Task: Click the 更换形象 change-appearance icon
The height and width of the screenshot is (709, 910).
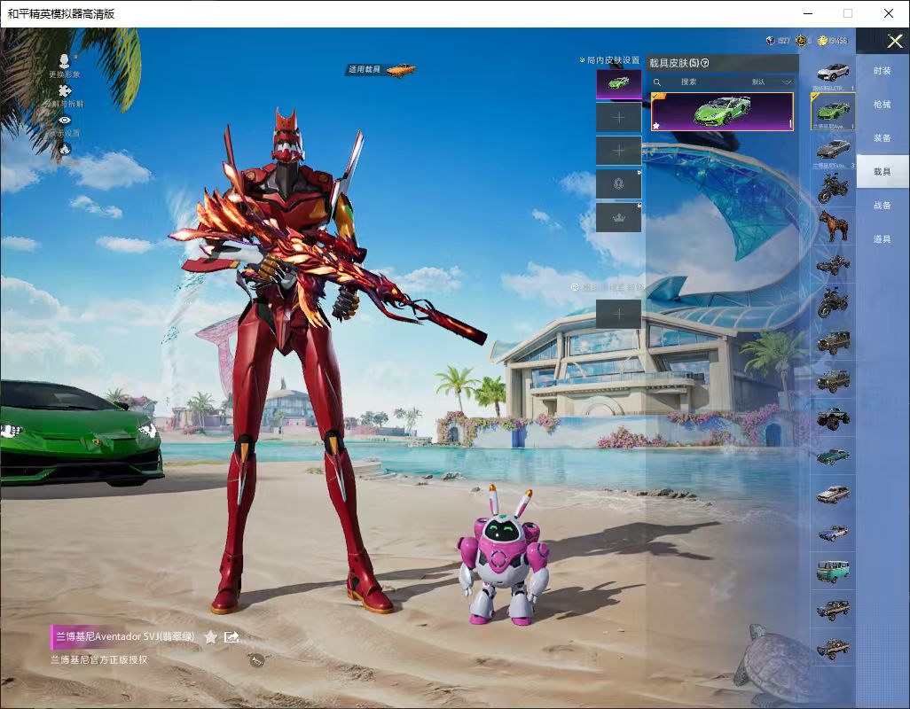Action: click(65, 60)
